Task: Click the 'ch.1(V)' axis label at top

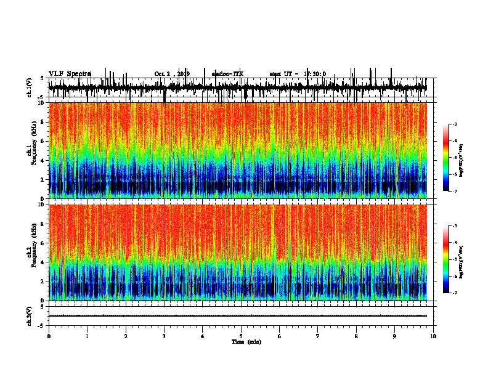Action: 30,87
